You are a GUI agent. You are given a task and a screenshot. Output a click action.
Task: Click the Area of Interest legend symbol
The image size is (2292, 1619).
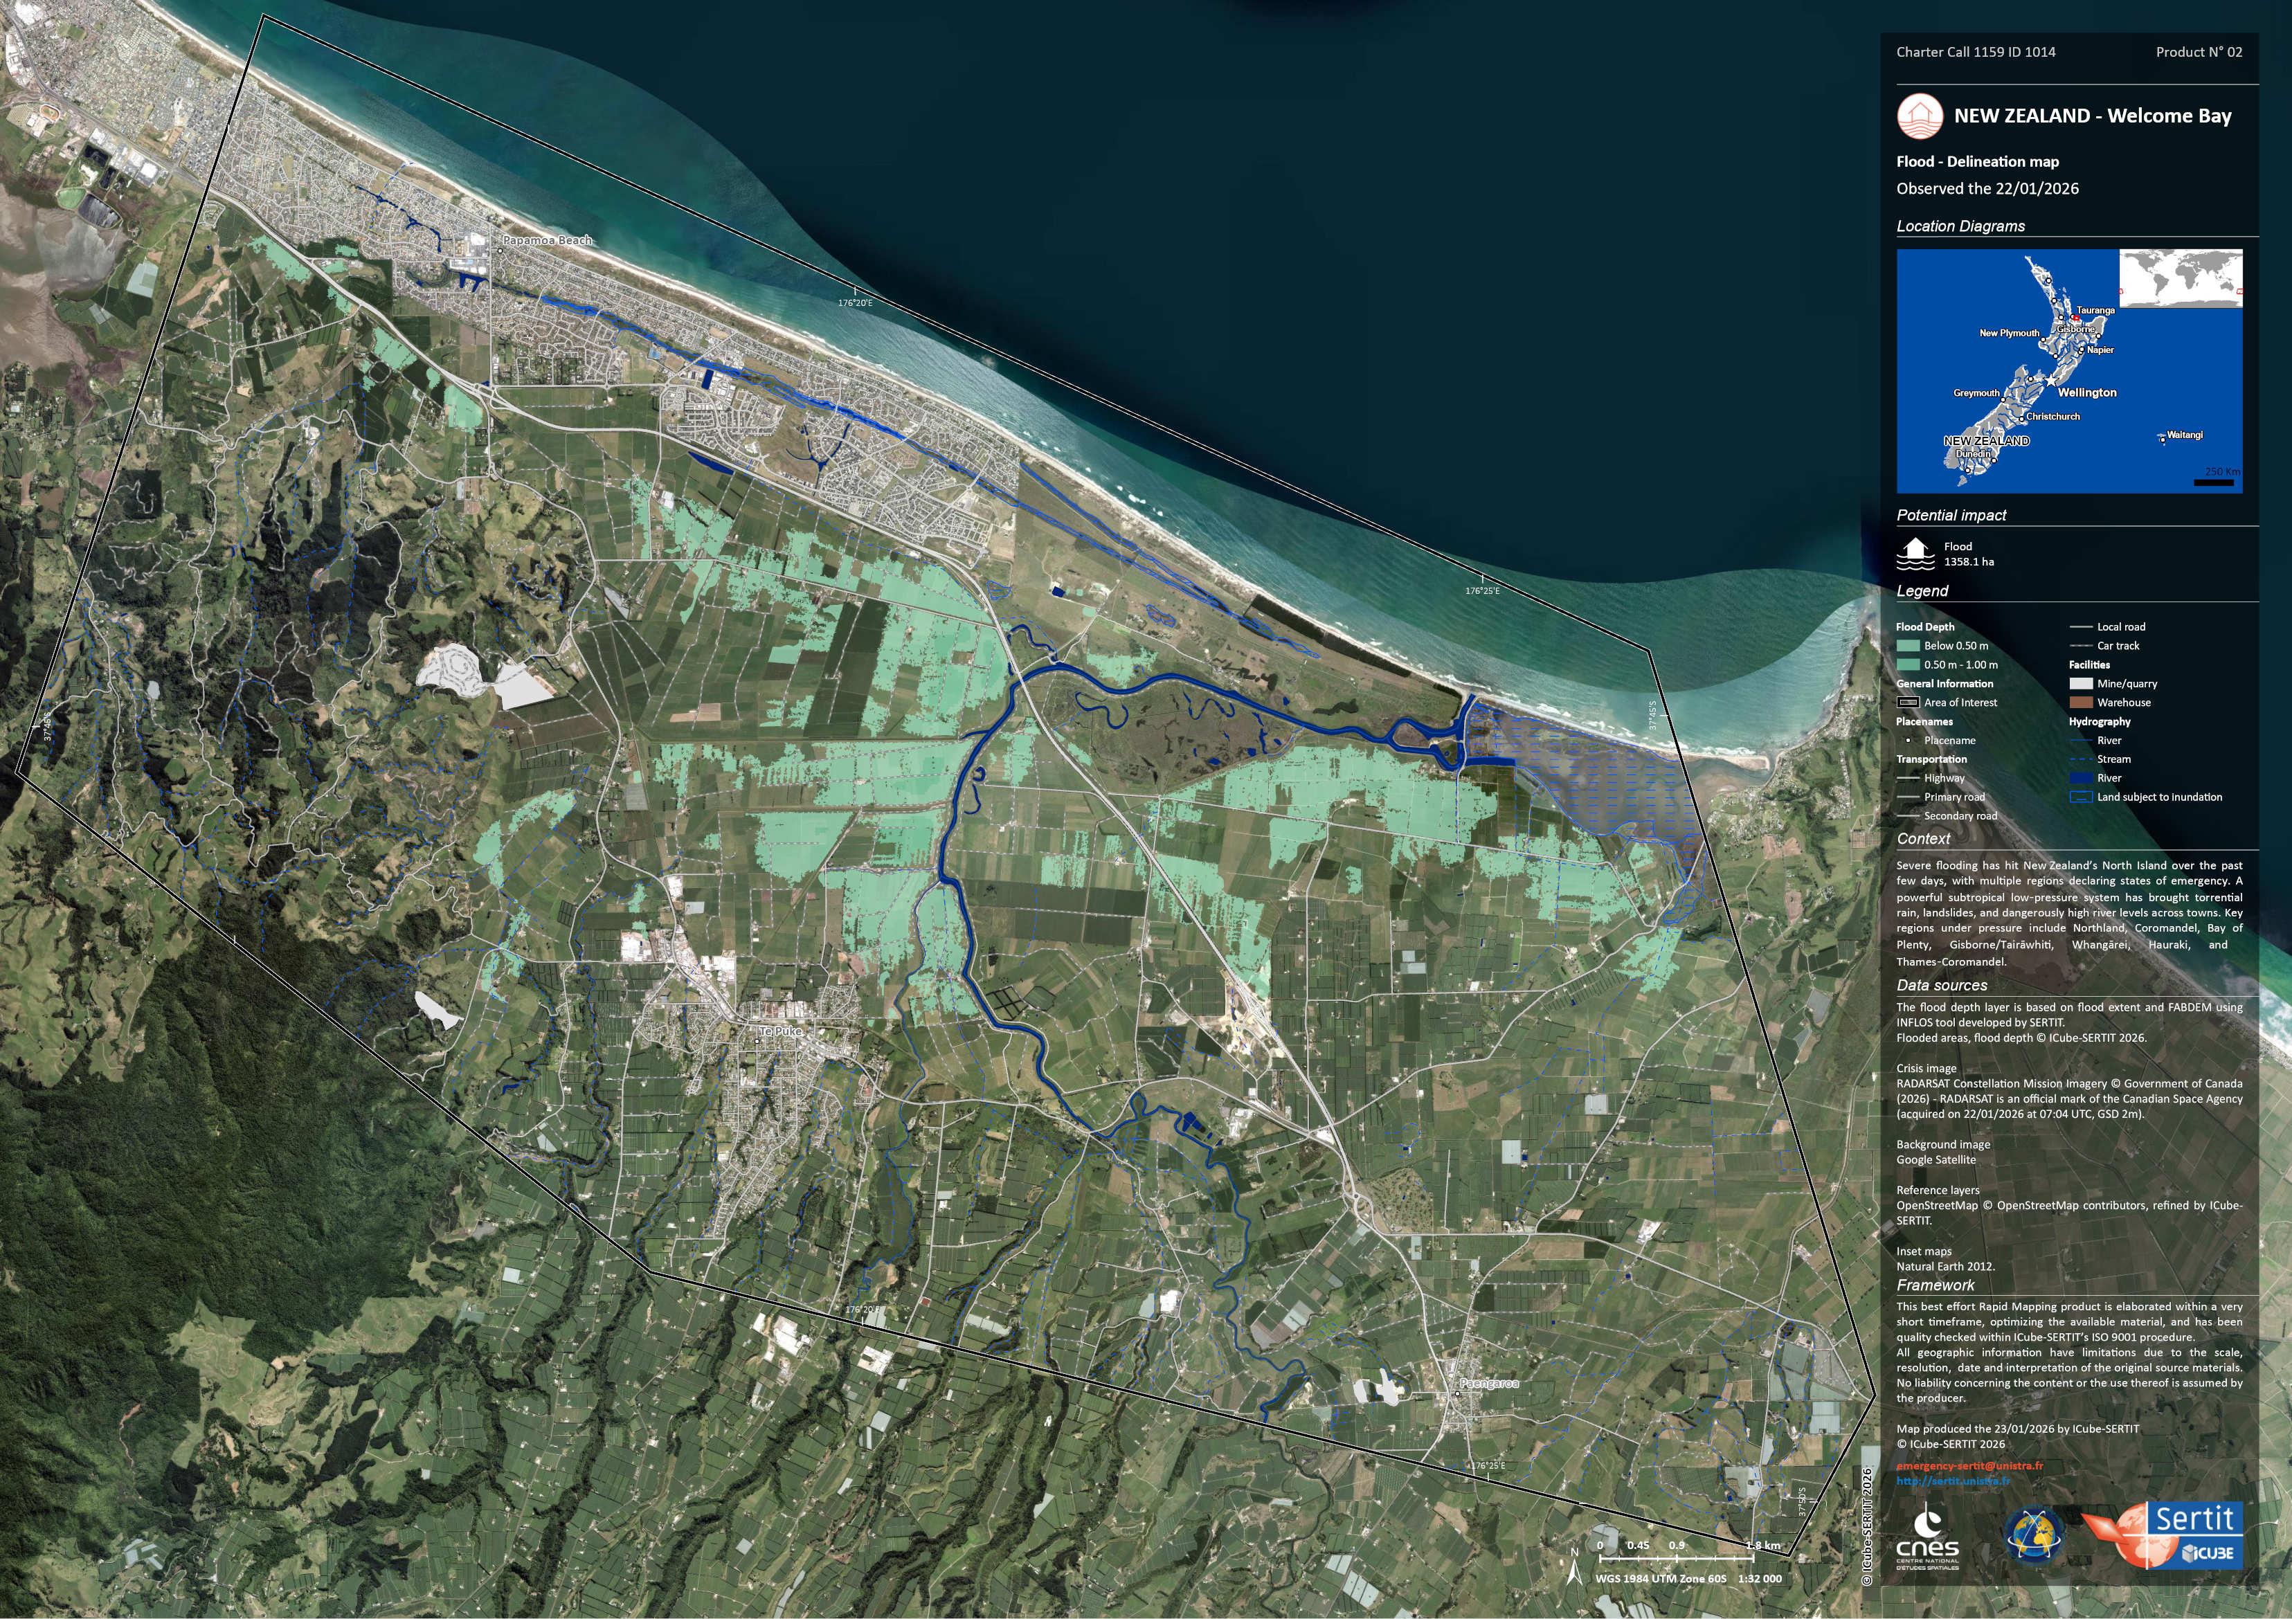pos(1908,703)
